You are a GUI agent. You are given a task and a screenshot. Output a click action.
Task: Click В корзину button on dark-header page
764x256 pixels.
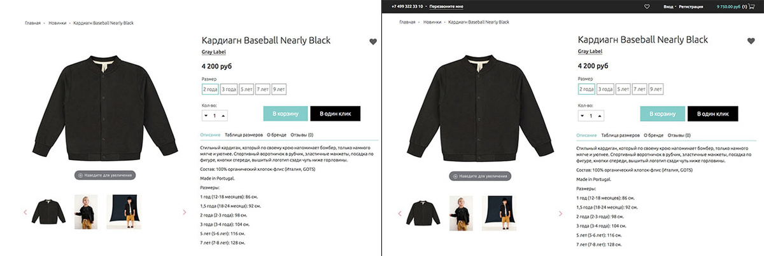[662, 114]
